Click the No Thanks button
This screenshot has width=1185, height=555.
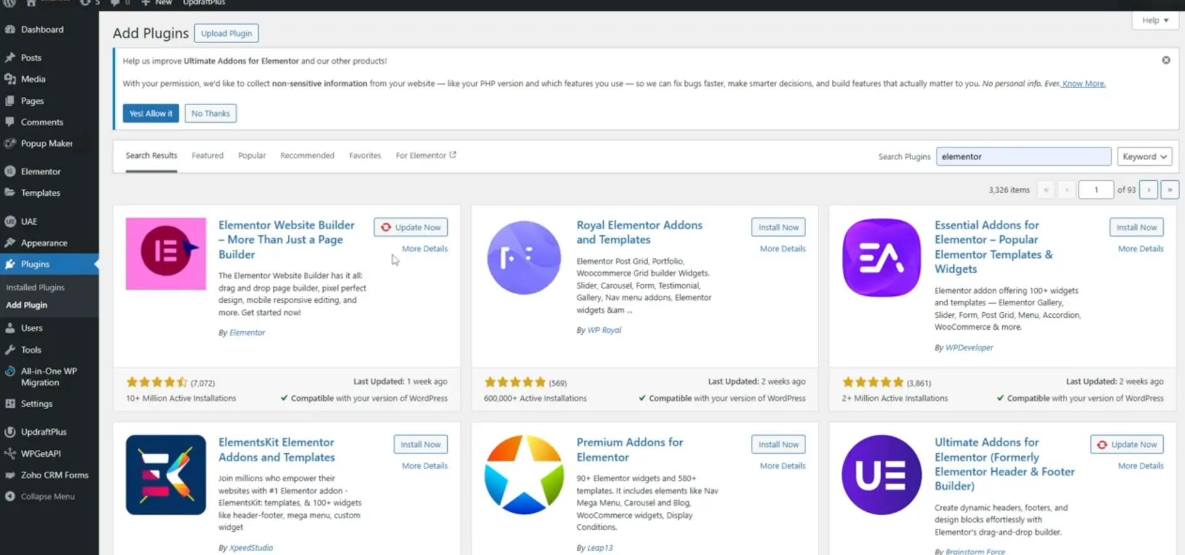pos(210,113)
